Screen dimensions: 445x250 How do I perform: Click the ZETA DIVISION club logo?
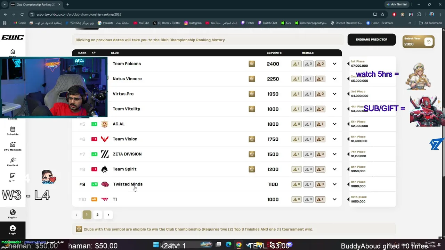(x=105, y=154)
